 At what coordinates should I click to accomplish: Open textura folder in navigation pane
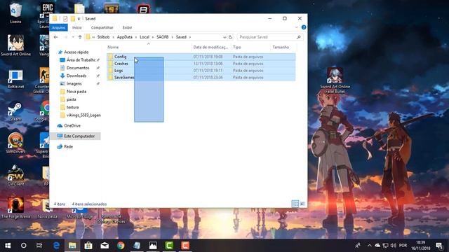tap(72, 107)
